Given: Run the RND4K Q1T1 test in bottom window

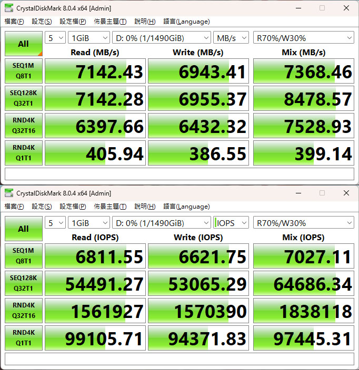Looking at the screenshot, I should click(23, 338).
